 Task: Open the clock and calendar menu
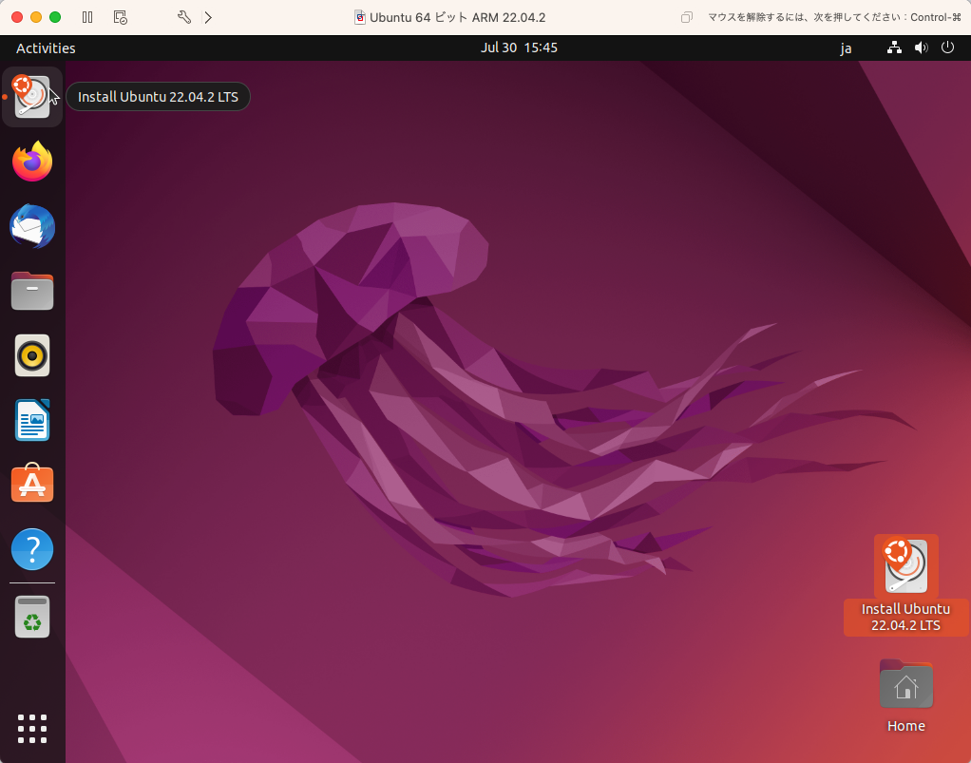519,48
